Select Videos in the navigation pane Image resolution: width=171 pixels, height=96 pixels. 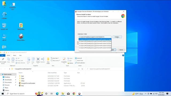tap(7, 90)
